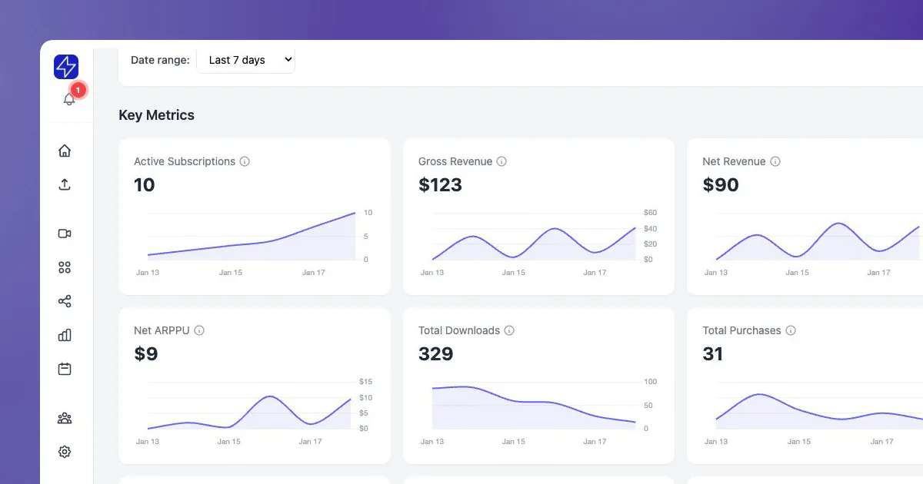
Task: Click the Key Metrics heading
Action: (156, 115)
